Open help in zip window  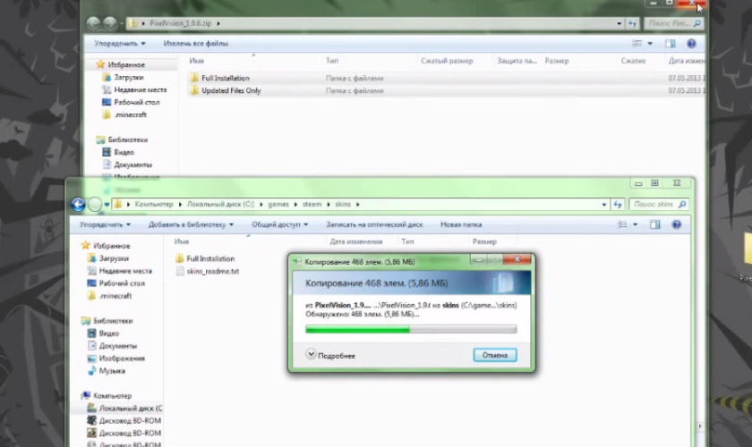(x=691, y=44)
